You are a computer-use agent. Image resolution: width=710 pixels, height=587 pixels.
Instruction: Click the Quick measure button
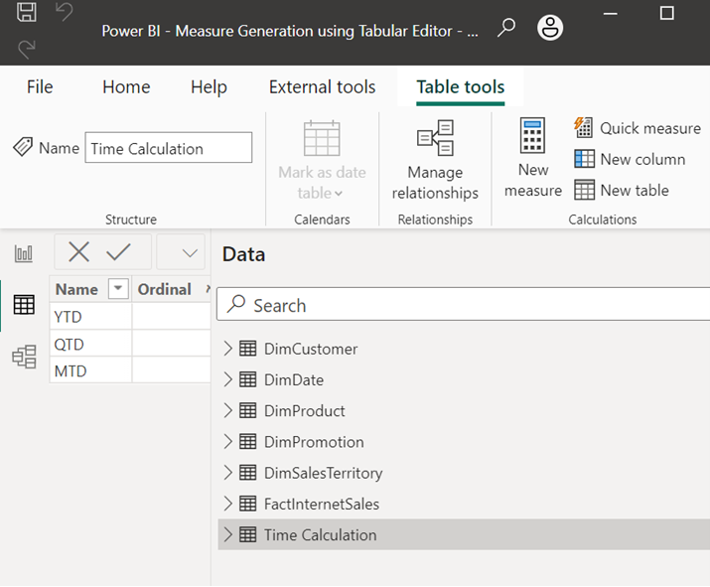[638, 128]
